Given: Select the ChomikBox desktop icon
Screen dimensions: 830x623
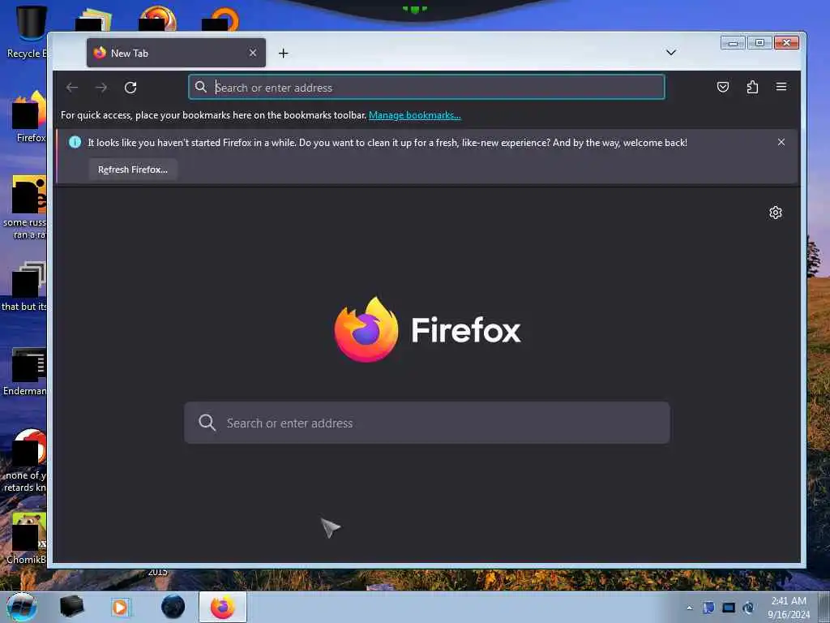Looking at the screenshot, I should coord(28,539).
